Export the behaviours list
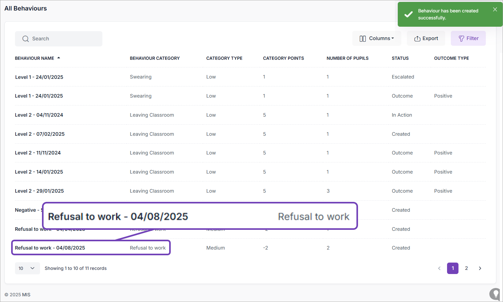 click(x=426, y=38)
